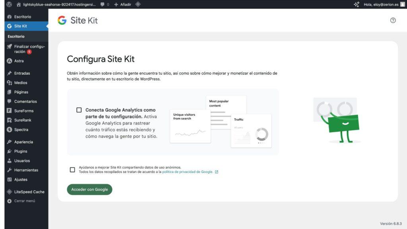Select Spectra in the admin sidebar
The width and height of the screenshot is (407, 229).
point(21,129)
